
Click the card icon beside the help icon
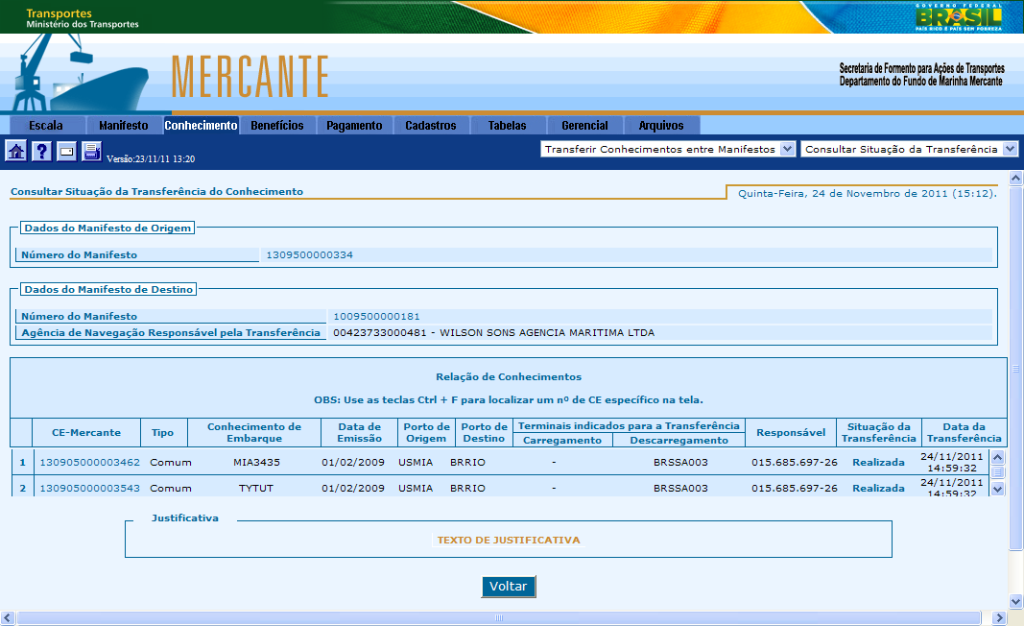66,151
